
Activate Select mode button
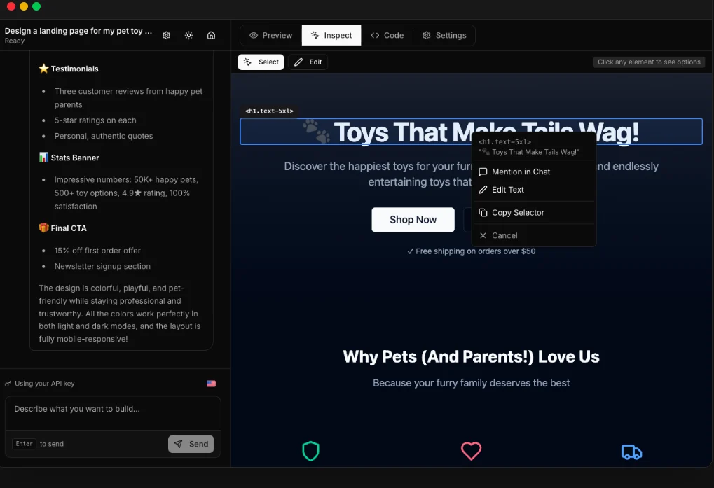261,62
